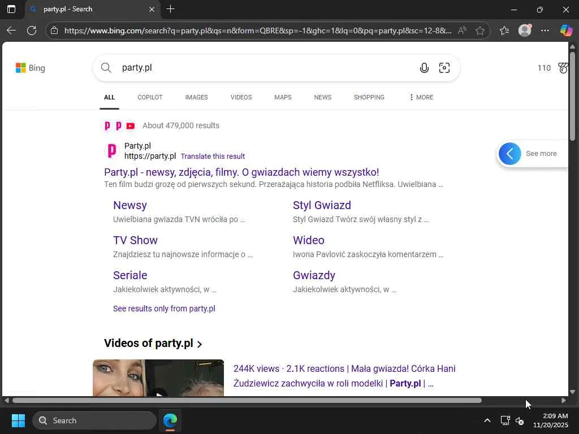579x434 pixels.
Task: Switch to the IMAGES tab
Action: 196,97
